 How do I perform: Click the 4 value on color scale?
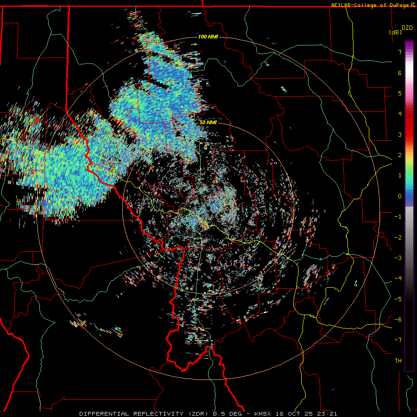tap(400, 114)
